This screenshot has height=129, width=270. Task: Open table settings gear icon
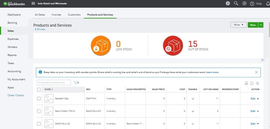point(257,83)
